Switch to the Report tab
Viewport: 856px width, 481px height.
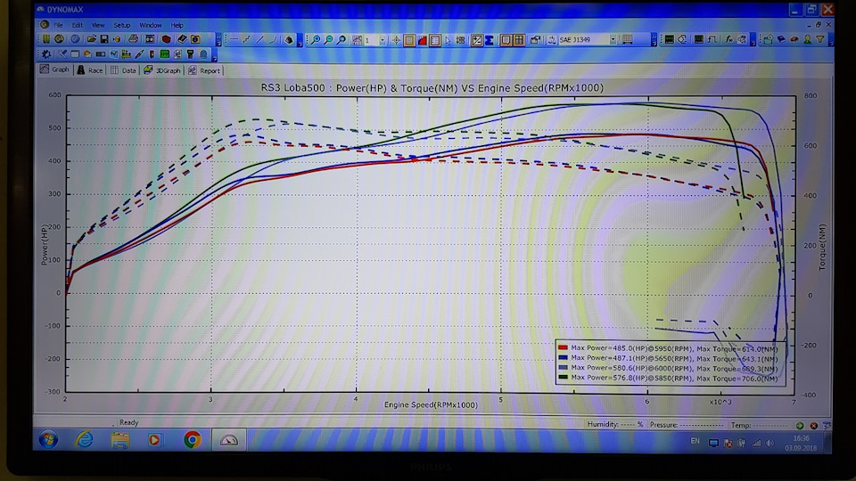coord(204,70)
